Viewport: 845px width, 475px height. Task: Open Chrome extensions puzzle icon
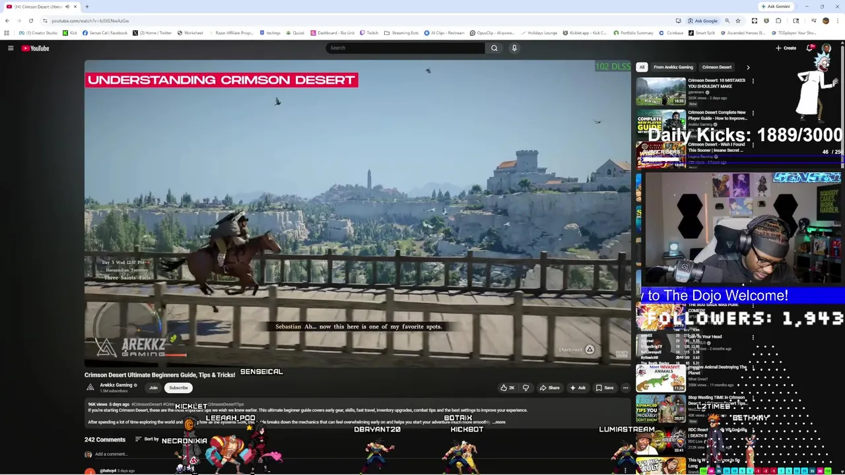click(778, 20)
